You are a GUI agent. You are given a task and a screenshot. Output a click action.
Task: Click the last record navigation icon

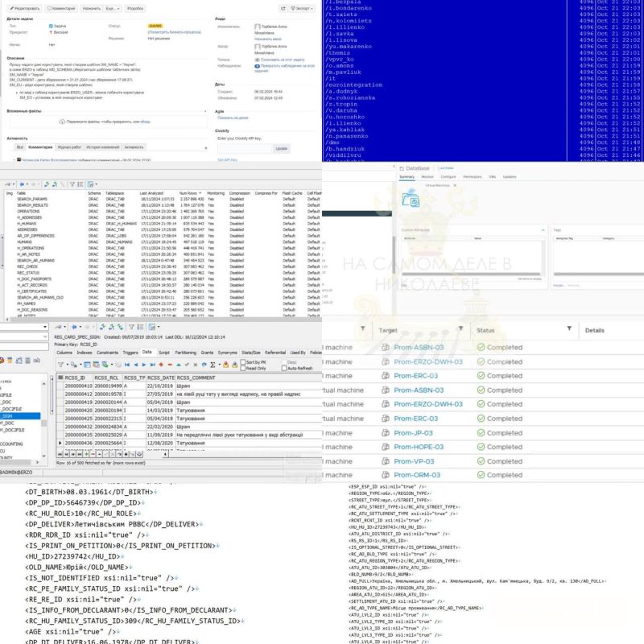[x=152, y=365]
